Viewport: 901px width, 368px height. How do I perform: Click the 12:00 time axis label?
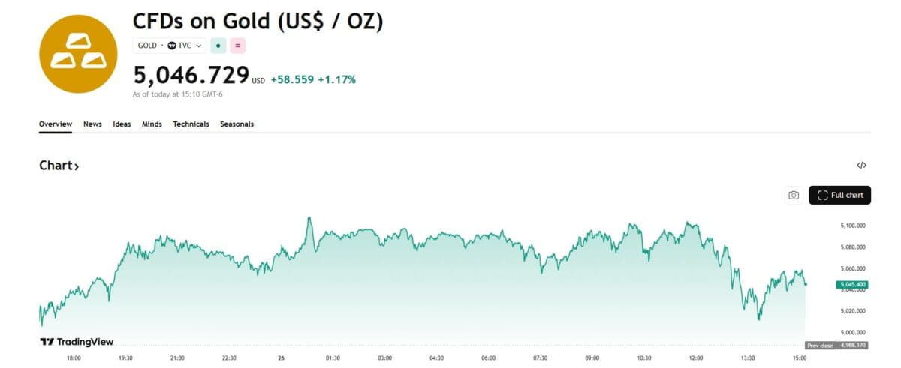[696, 358]
